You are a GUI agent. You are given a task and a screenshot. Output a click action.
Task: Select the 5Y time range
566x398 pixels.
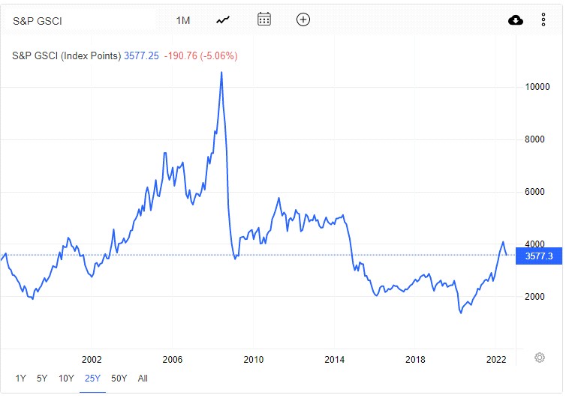(x=43, y=379)
